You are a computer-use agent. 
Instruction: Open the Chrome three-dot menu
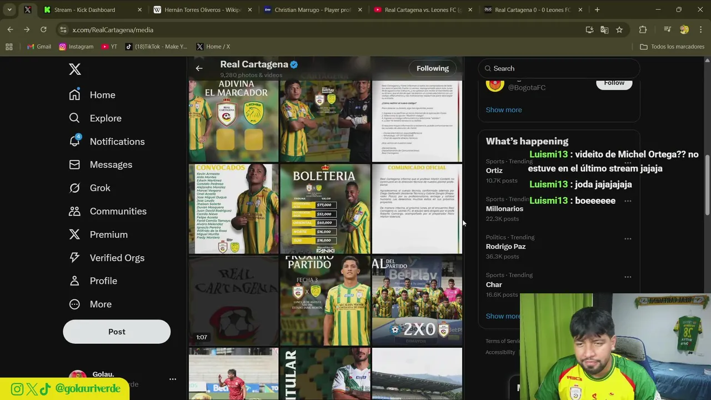[700, 29]
